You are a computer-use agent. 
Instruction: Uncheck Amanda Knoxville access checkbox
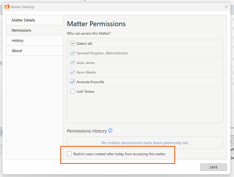pos(72,82)
